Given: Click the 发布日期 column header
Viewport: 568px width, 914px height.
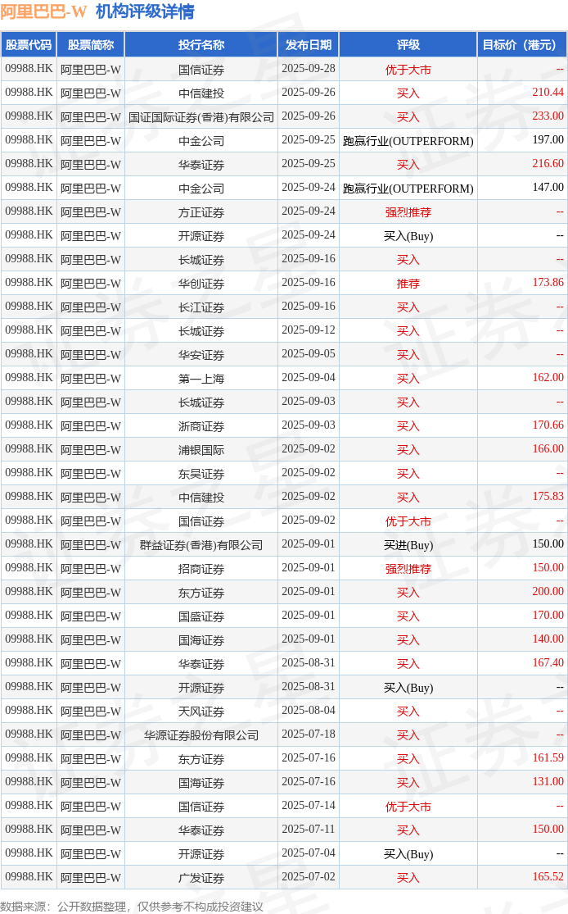Looking at the screenshot, I should coord(309,45).
